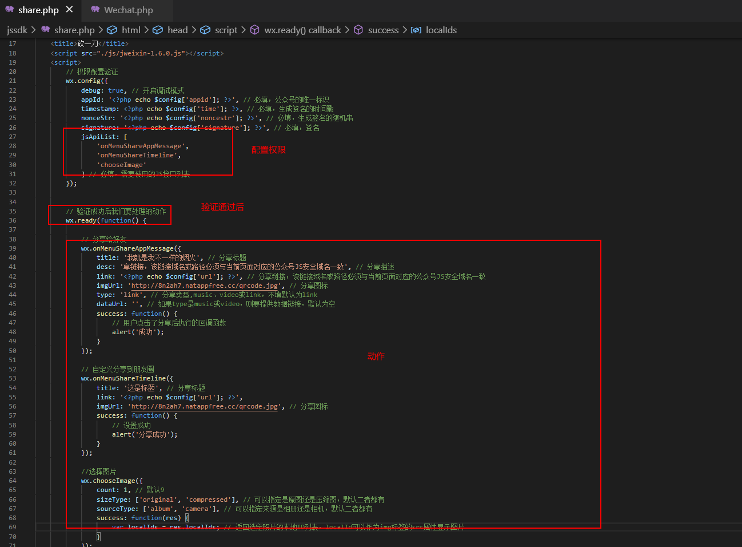This screenshot has height=547, width=742.
Task: Open the Wechat.php editor tab
Action: pyautogui.click(x=128, y=10)
